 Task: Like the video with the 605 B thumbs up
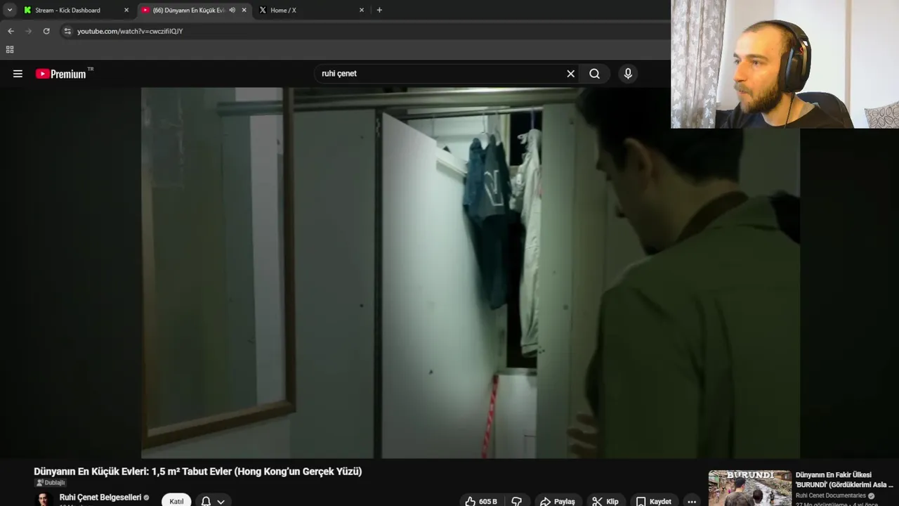481,501
